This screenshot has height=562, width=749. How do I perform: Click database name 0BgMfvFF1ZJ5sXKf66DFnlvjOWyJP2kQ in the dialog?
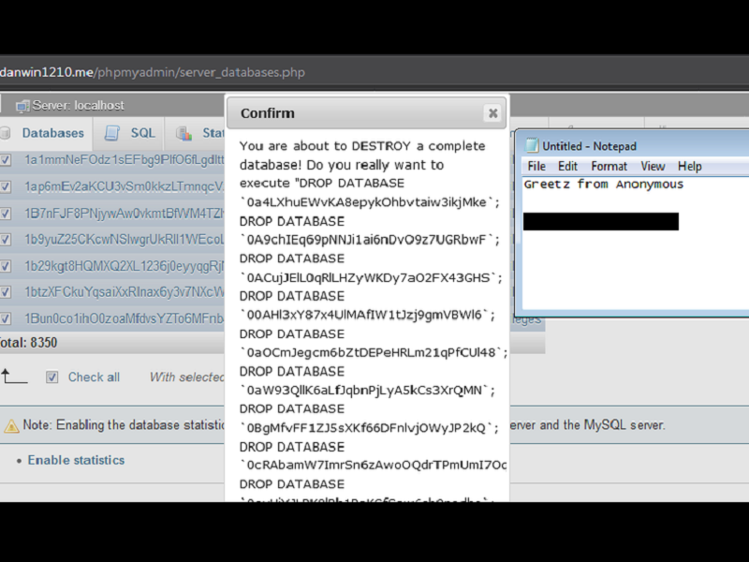tap(366, 428)
